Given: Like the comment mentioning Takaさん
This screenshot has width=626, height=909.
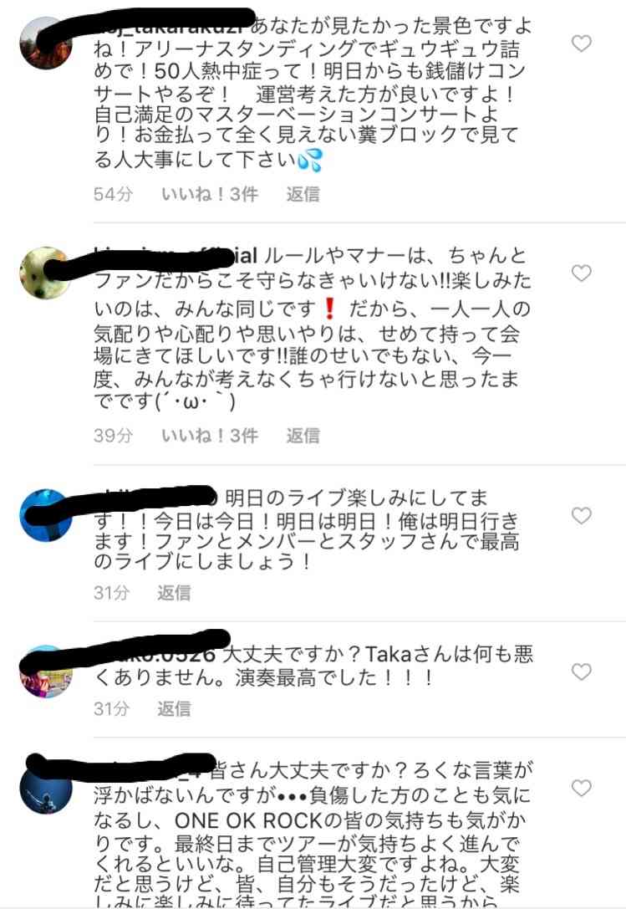Looking at the screenshot, I should pyautogui.click(x=582, y=672).
